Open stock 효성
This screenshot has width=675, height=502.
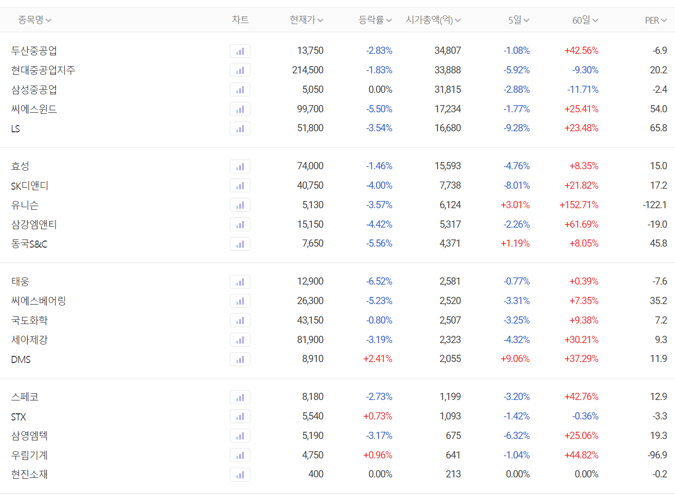tap(21, 166)
